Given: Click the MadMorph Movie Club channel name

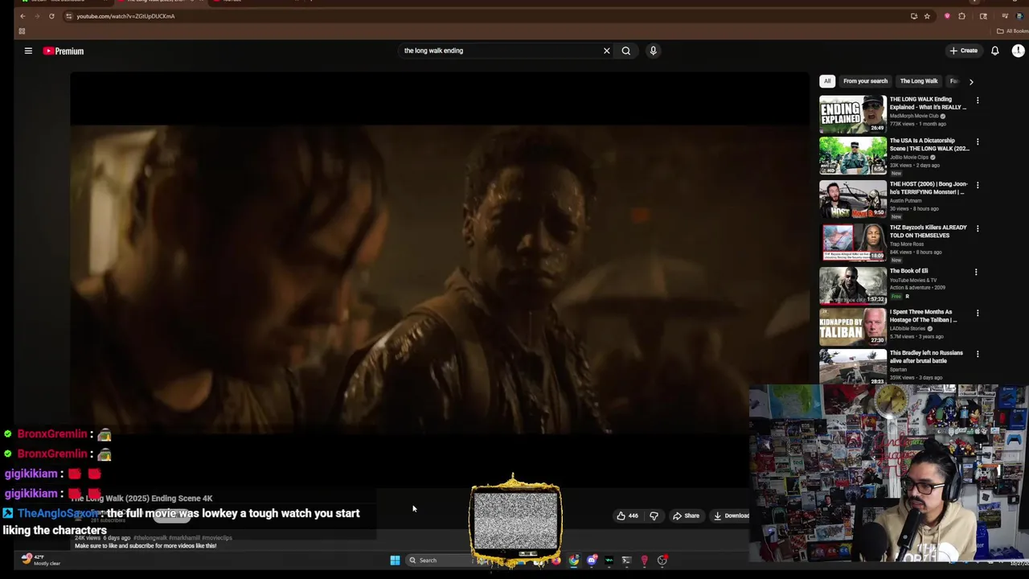Looking at the screenshot, I should point(914,116).
